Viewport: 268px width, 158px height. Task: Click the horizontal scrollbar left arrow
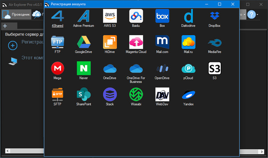pos(8,151)
